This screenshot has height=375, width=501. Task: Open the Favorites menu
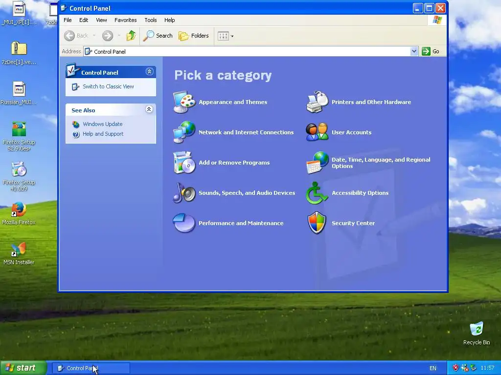126,20
